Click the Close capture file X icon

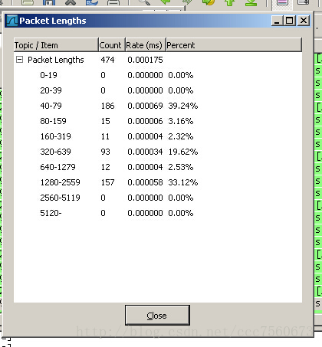coord(71,2)
